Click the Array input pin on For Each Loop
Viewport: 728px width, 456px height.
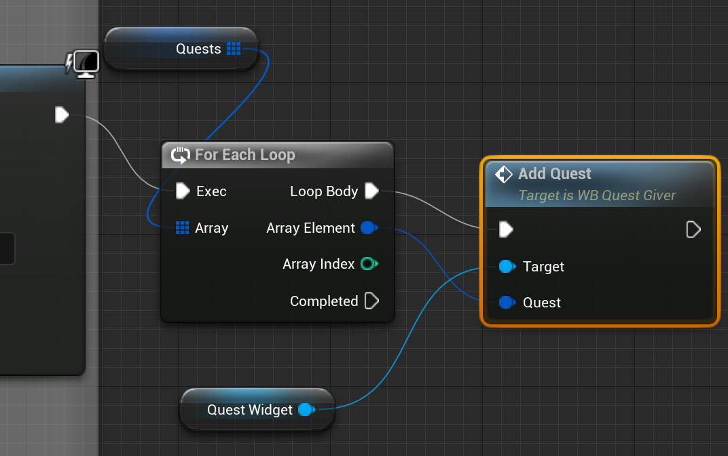pos(183,228)
